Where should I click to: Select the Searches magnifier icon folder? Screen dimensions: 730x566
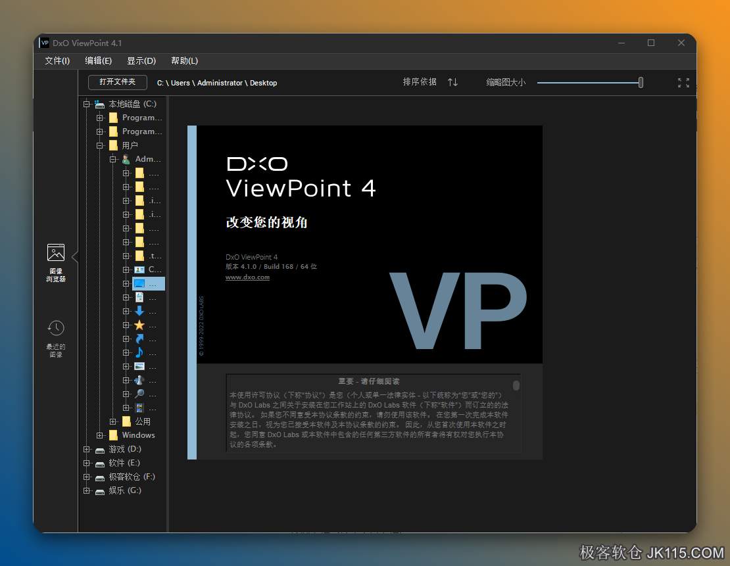pyautogui.click(x=139, y=394)
